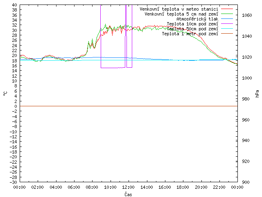
Task: Click right axis value '960'
Action: point(246,119)
